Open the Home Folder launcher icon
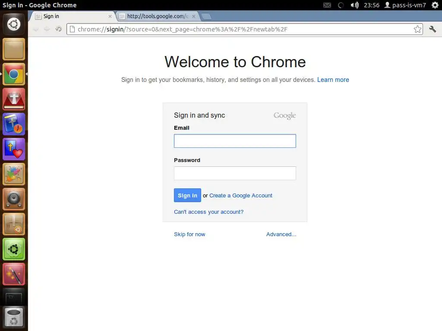 14,49
